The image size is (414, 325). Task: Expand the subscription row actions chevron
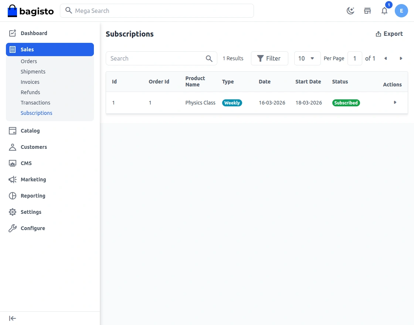395,102
